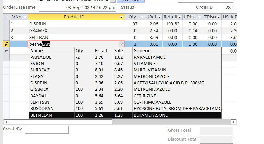Click UDisc cell showing 0.14
The height and width of the screenshot is (144, 264).
click(193, 31)
